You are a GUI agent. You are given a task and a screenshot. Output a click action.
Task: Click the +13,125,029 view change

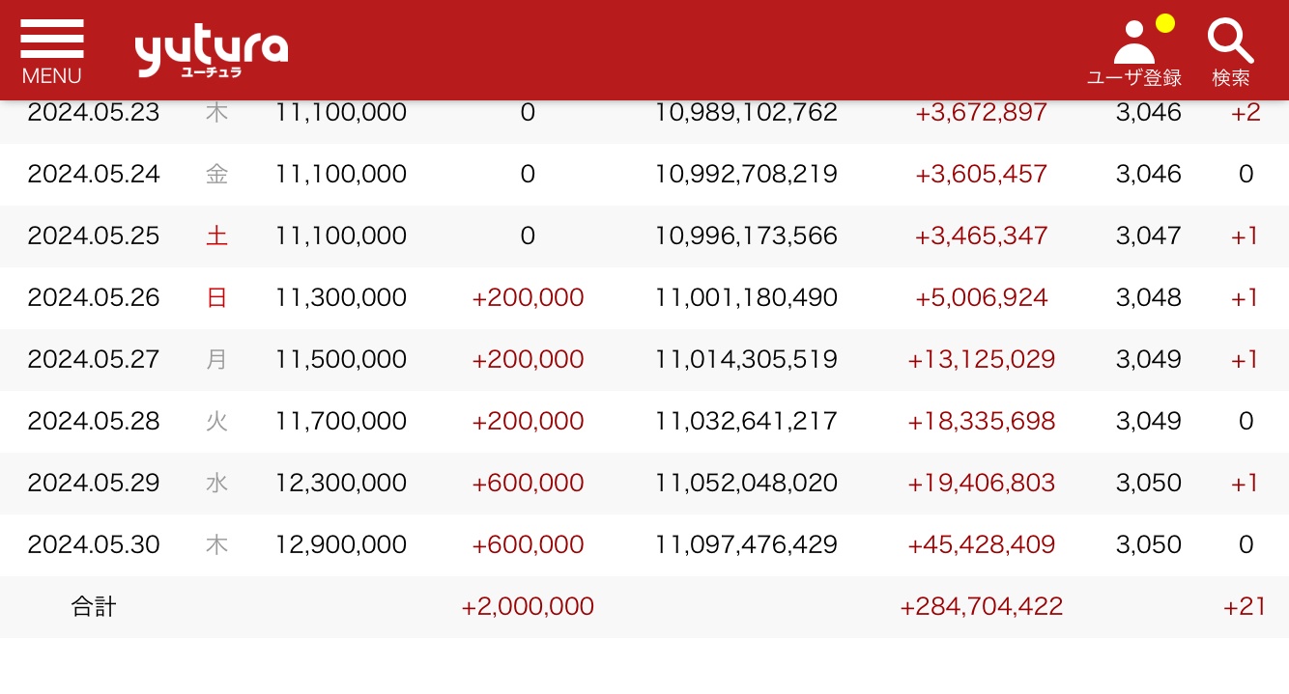point(981,359)
